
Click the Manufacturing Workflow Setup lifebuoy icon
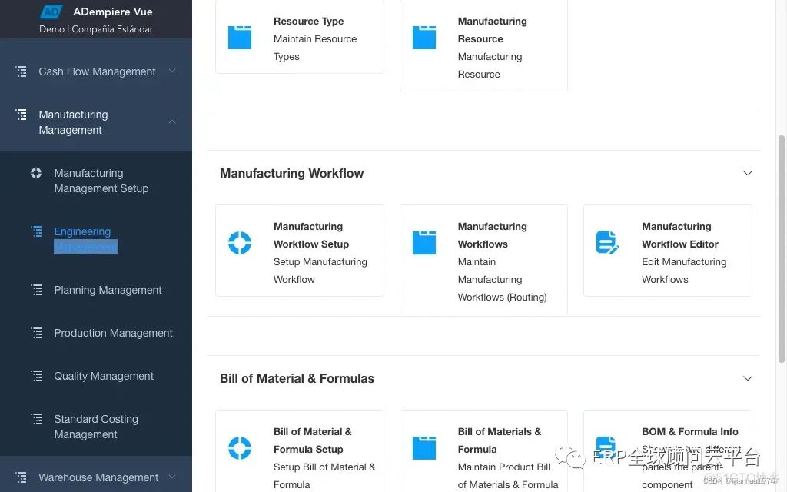click(240, 243)
